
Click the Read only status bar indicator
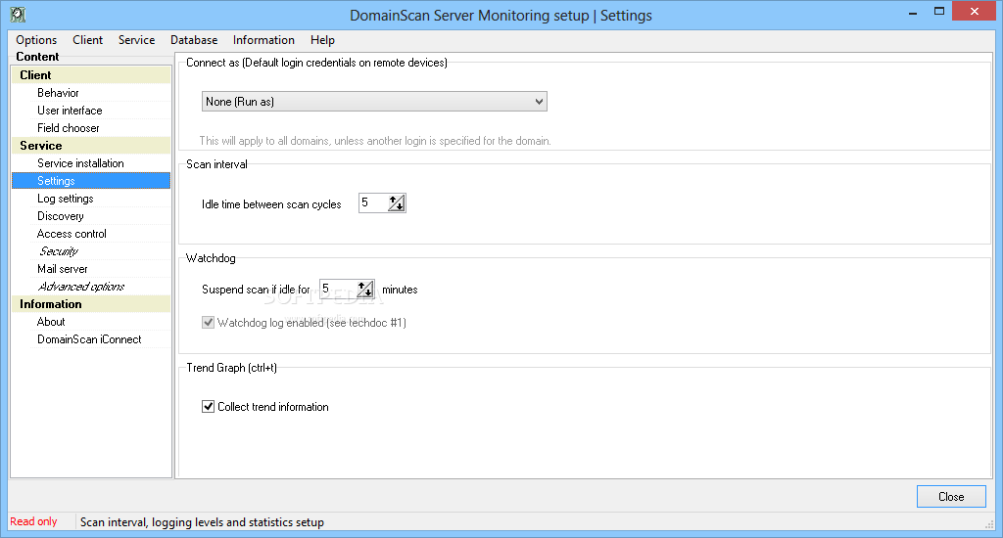point(34,521)
